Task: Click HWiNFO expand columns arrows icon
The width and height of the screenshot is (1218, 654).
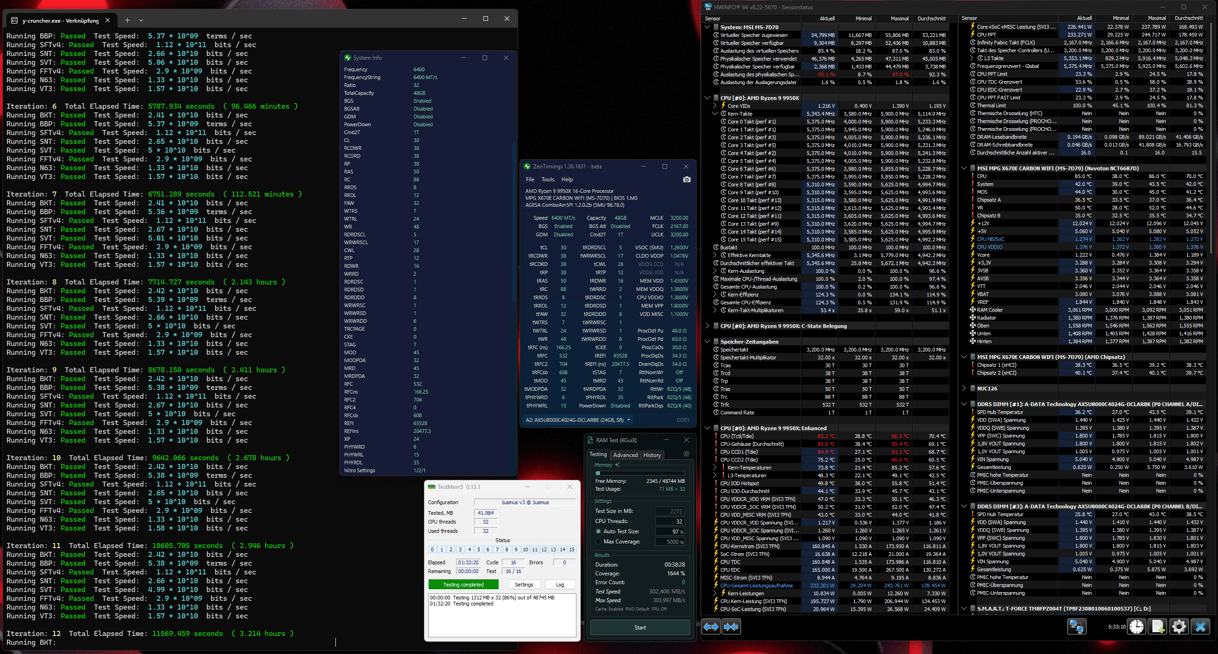Action: click(711, 627)
